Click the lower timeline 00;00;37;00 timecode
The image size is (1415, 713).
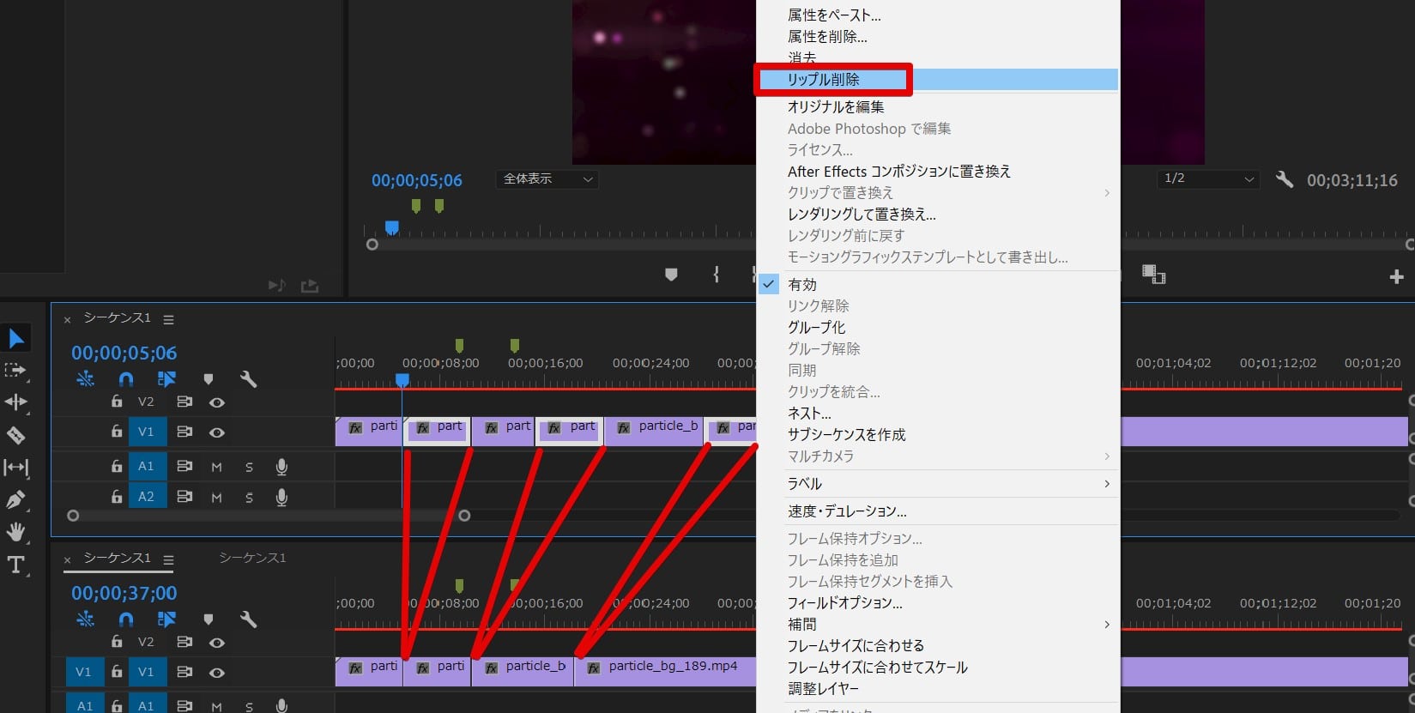[124, 593]
